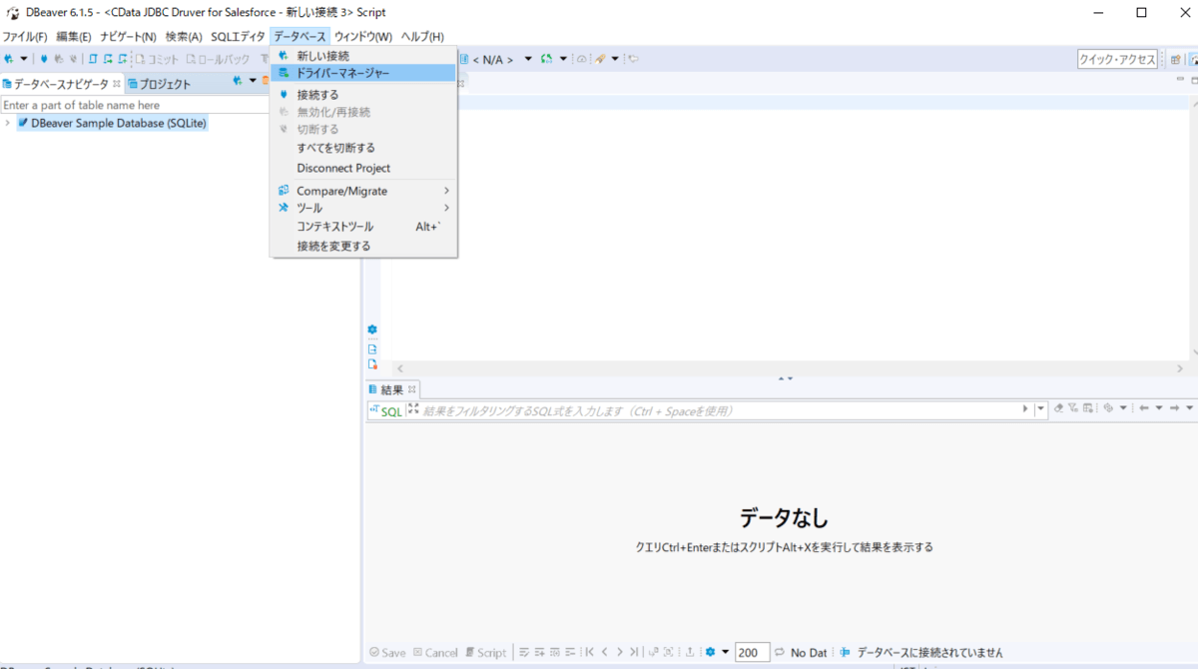Viewport: 1198px width, 669px height.
Task: Go to last row navigation icon
Action: (634, 652)
